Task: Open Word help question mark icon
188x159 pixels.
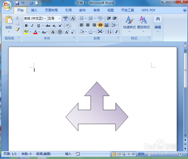Action: (x=185, y=10)
